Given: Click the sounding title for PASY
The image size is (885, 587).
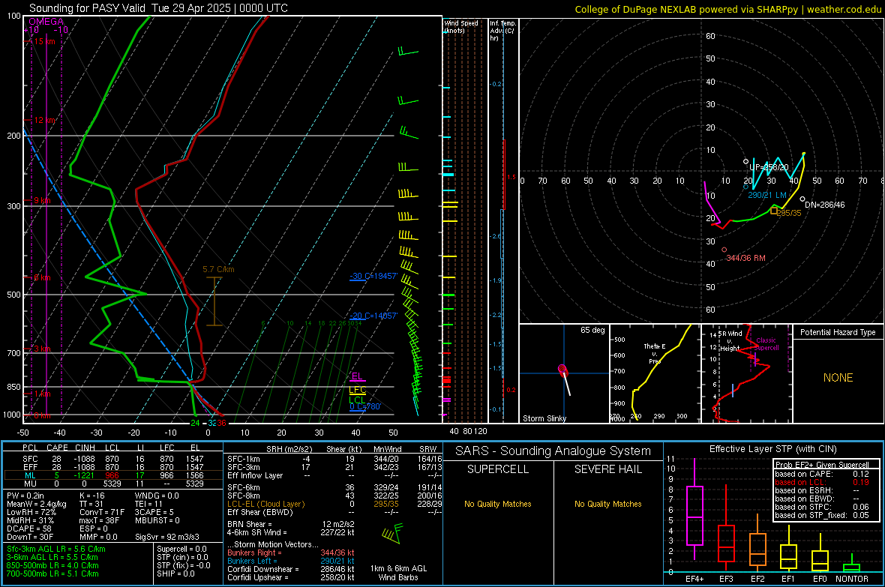Looking at the screenshot, I should pos(158,8).
